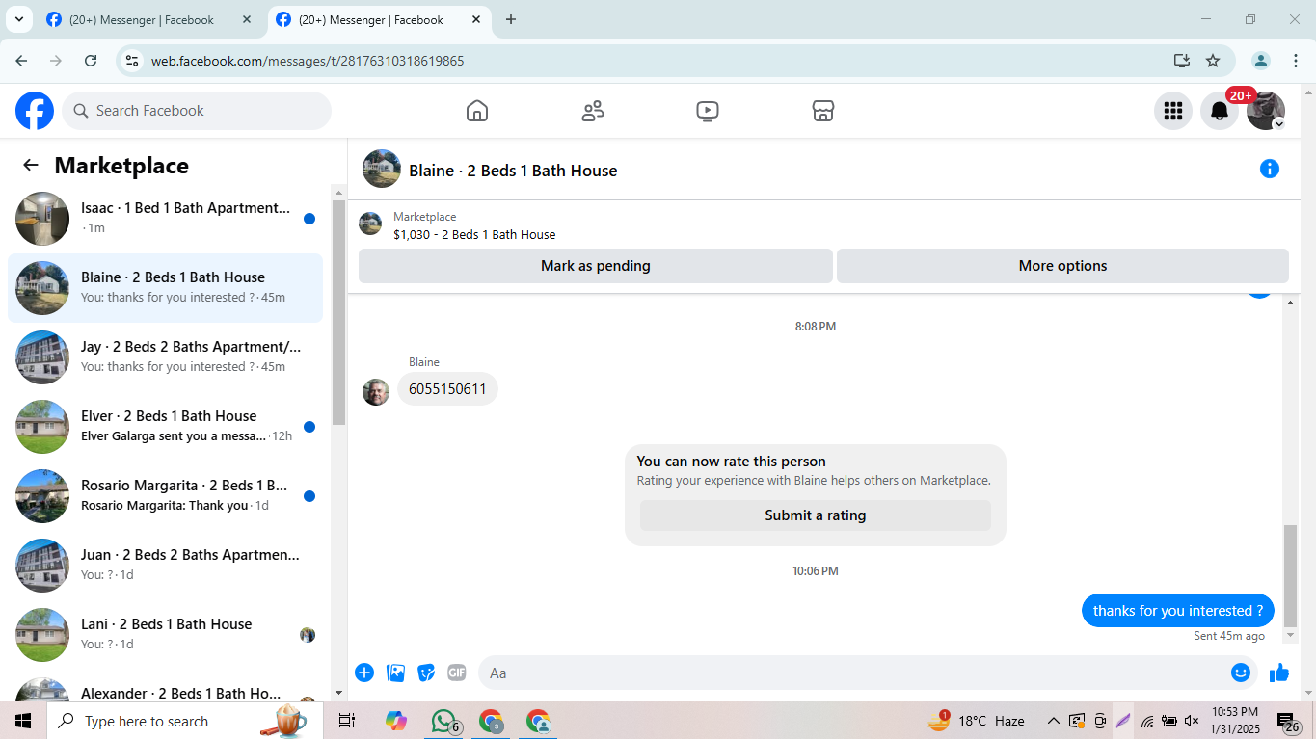Go back to the previous browser page
This screenshot has width=1316, height=739.
(21, 61)
